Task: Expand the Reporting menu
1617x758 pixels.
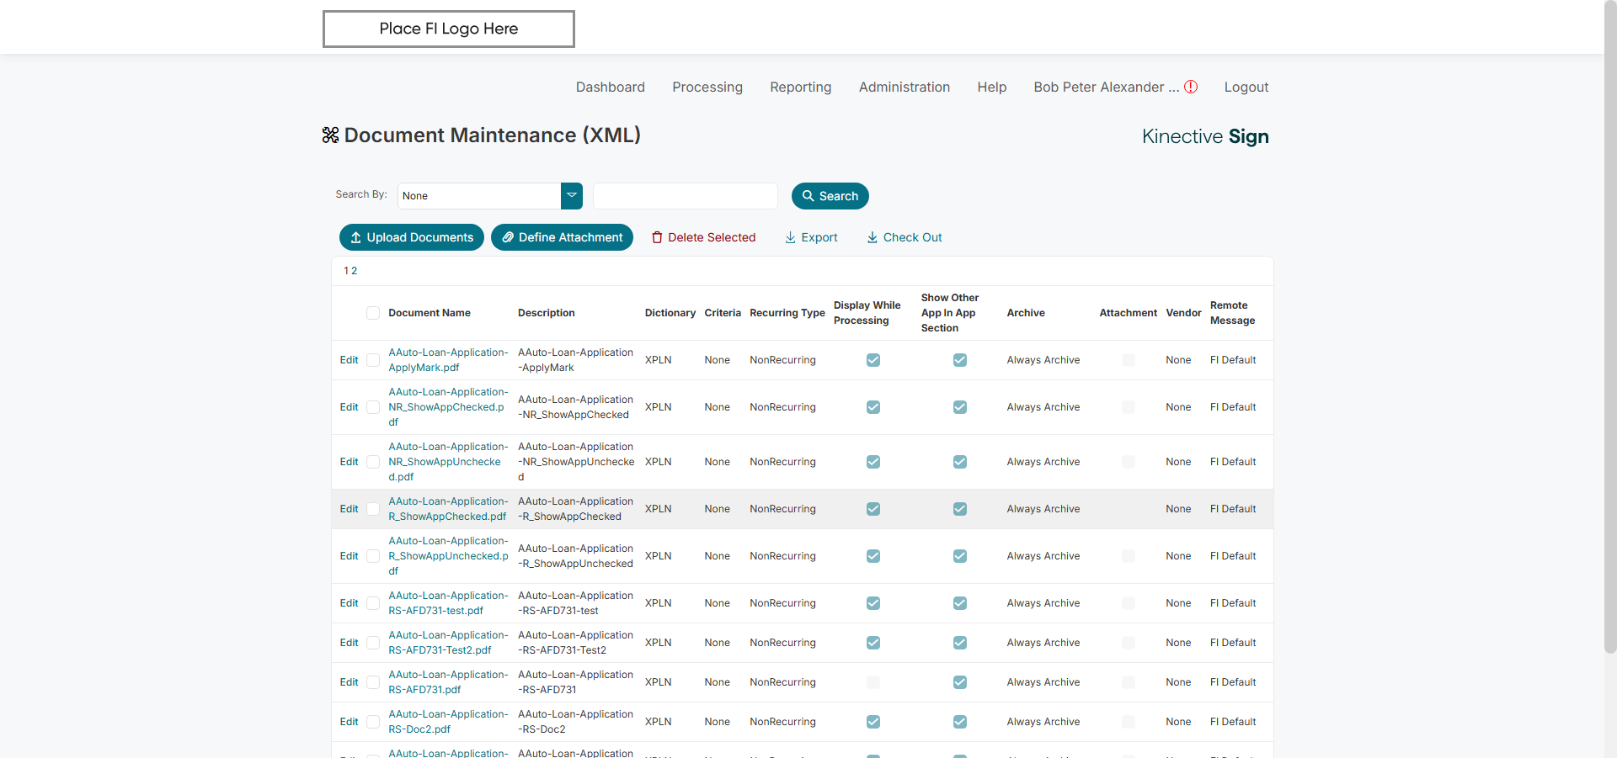Action: (800, 87)
